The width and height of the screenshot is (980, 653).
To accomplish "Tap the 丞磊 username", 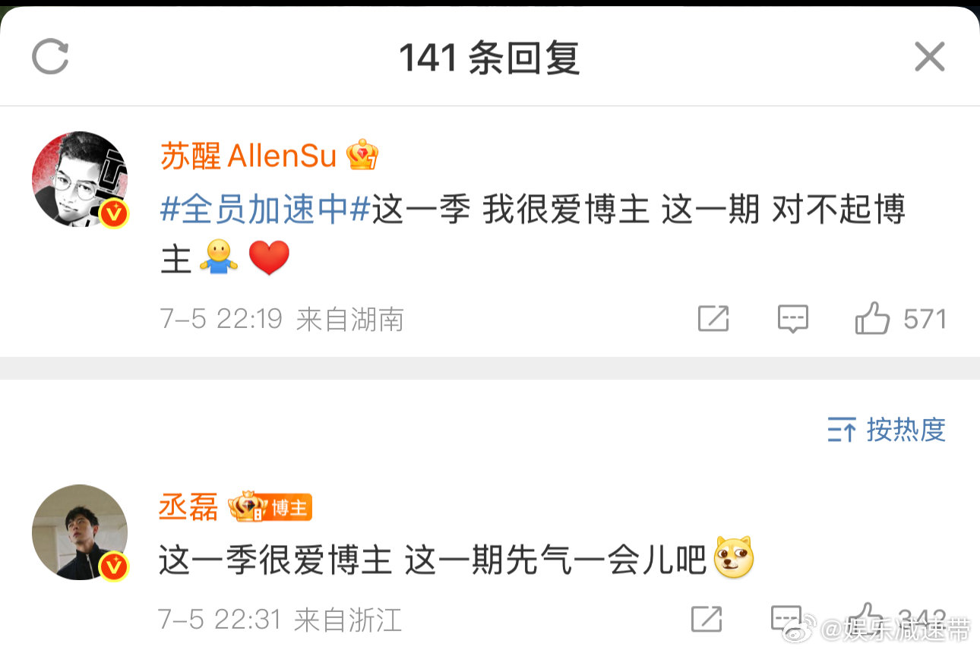I will click(188, 507).
